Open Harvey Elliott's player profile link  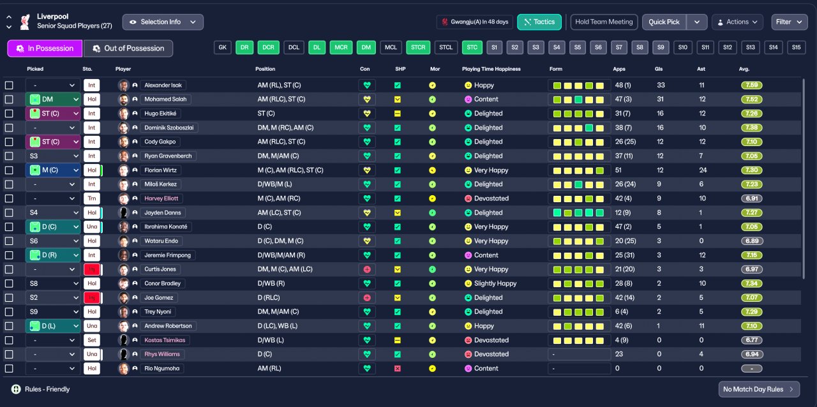click(x=162, y=198)
